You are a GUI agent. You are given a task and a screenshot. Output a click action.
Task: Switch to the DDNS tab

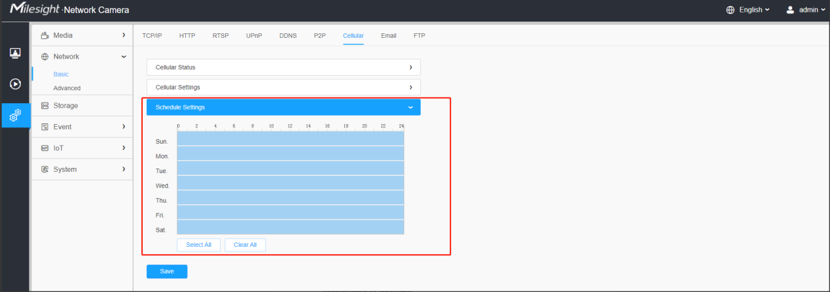288,35
